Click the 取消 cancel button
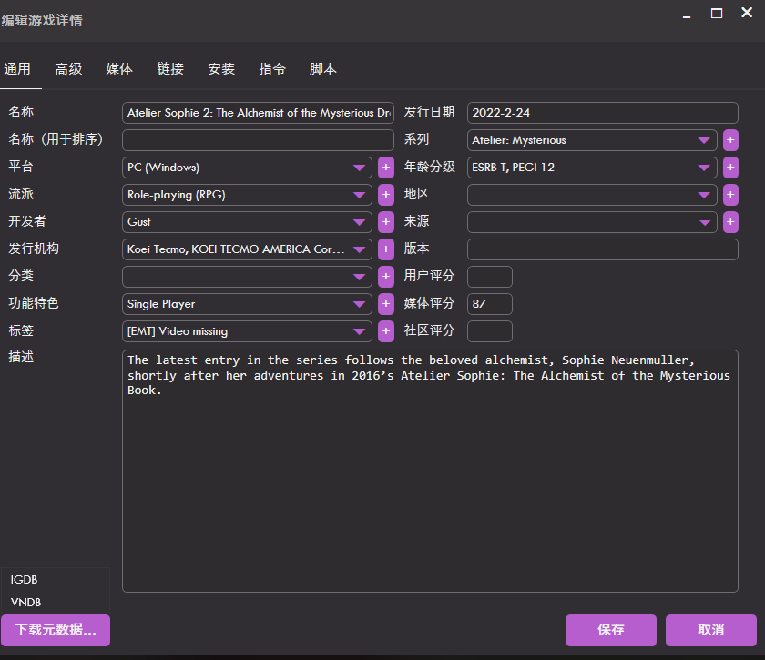Screen dimensions: 765x660 point(711,630)
